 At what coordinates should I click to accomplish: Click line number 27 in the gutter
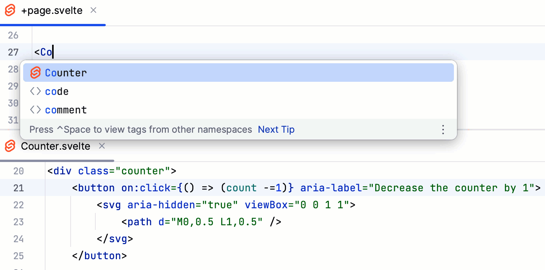click(x=13, y=52)
